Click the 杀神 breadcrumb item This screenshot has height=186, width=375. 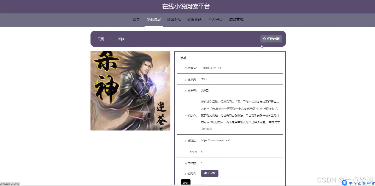[x=121, y=39]
